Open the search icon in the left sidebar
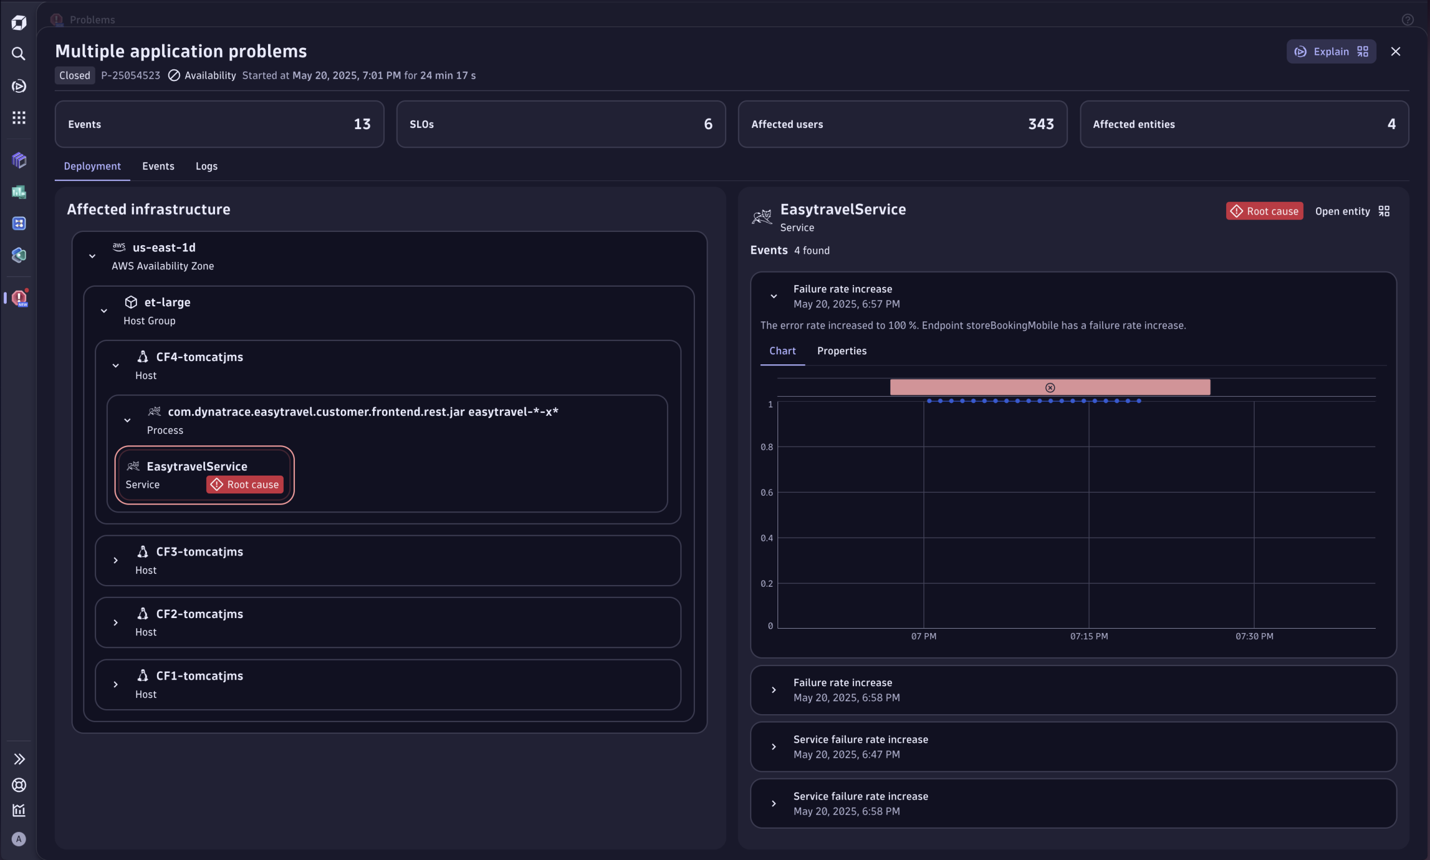 click(18, 53)
